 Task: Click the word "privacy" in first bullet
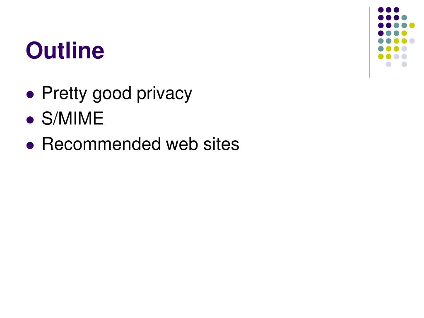click(x=164, y=94)
